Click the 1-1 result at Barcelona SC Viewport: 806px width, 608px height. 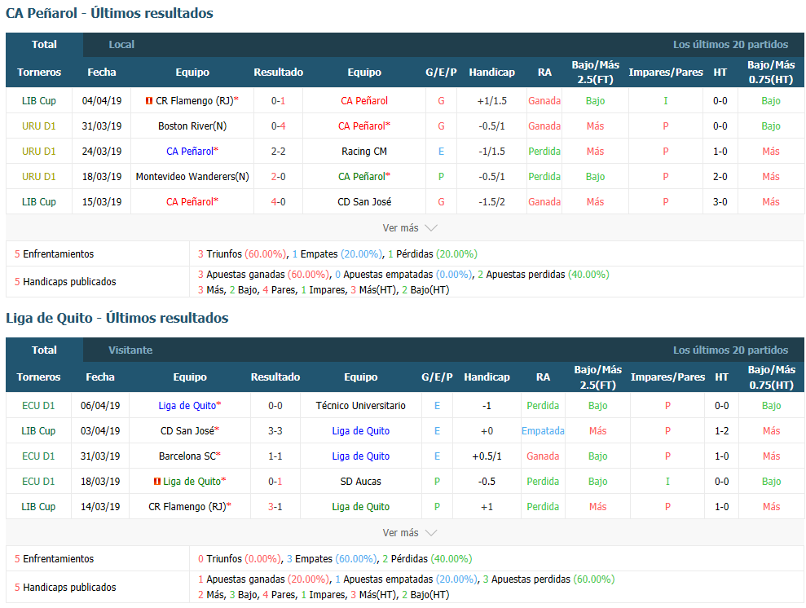click(275, 456)
